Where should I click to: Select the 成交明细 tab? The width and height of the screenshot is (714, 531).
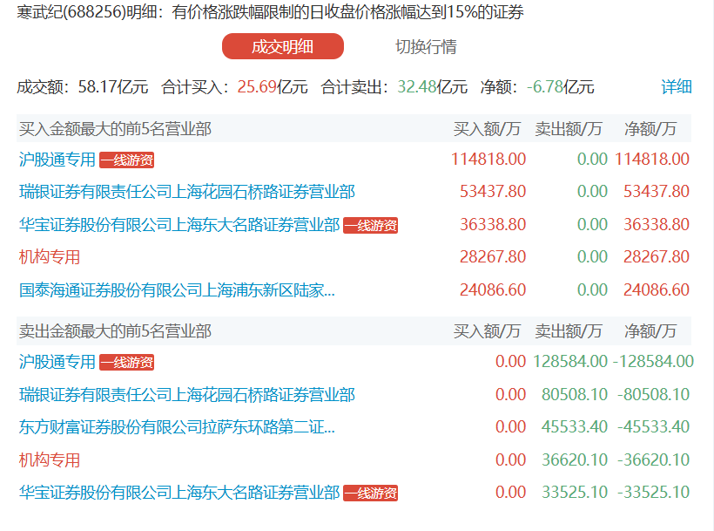283,47
